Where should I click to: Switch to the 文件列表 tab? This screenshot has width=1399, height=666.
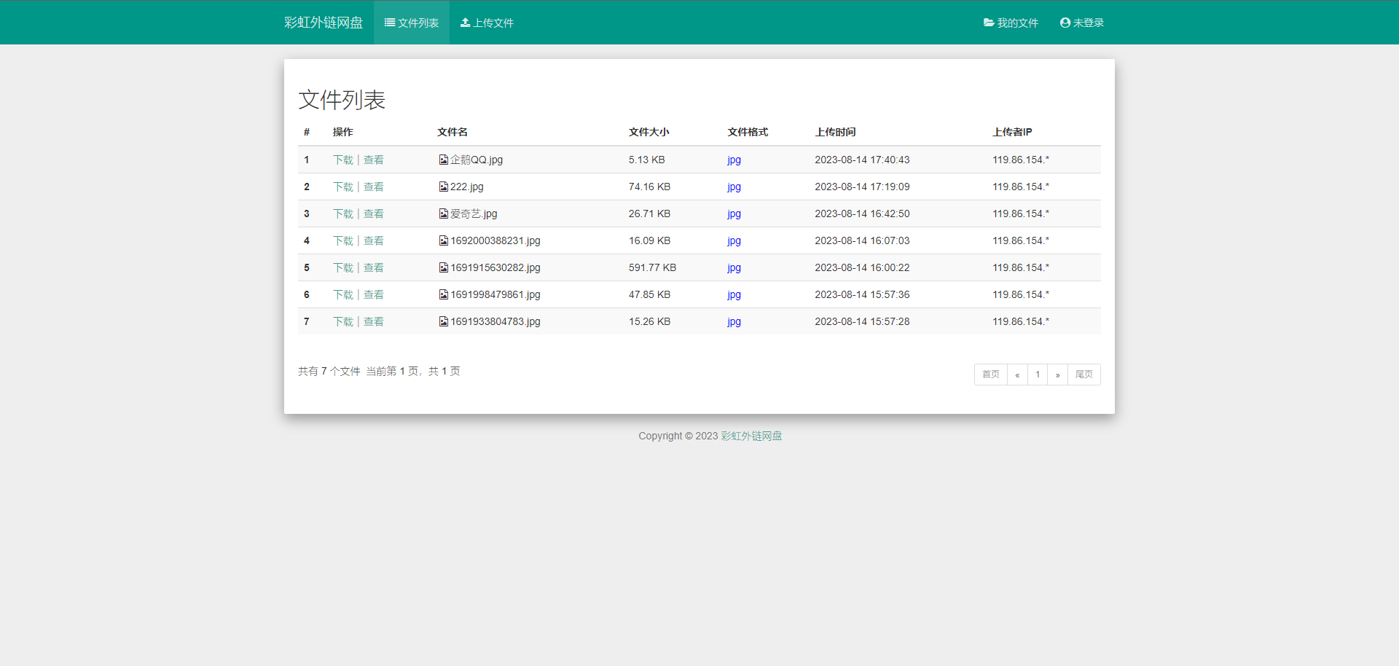pos(412,23)
